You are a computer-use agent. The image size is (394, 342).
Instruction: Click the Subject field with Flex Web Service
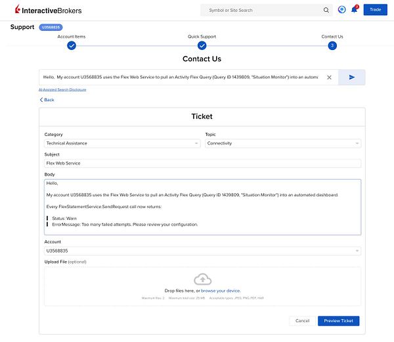click(x=202, y=163)
